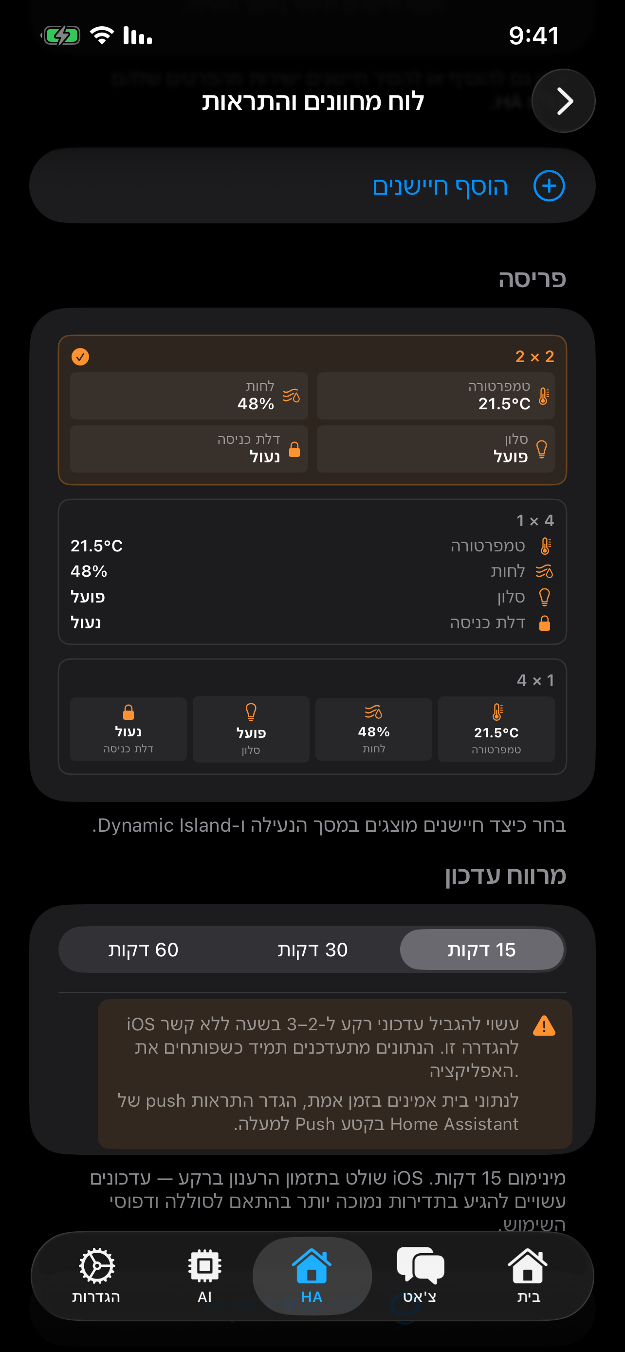
Task: Select the 30 דקות update interval
Action: [313, 949]
